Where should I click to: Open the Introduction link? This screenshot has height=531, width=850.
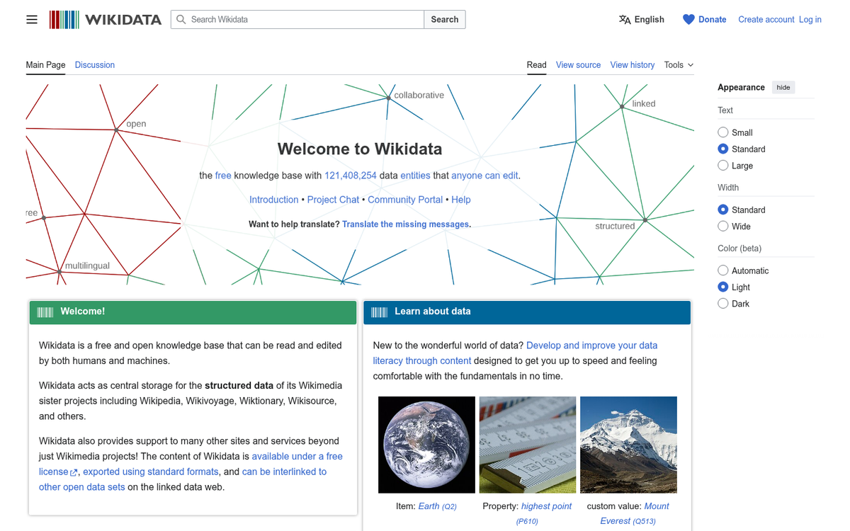[274, 200]
